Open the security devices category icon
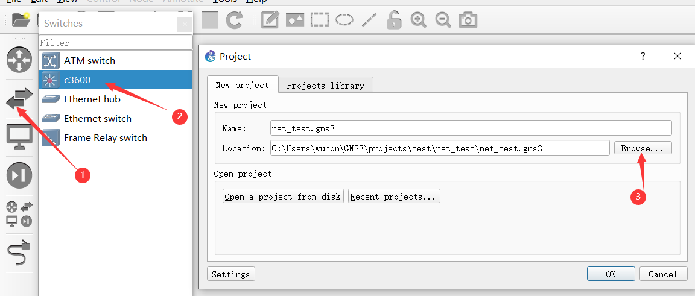 click(19, 175)
